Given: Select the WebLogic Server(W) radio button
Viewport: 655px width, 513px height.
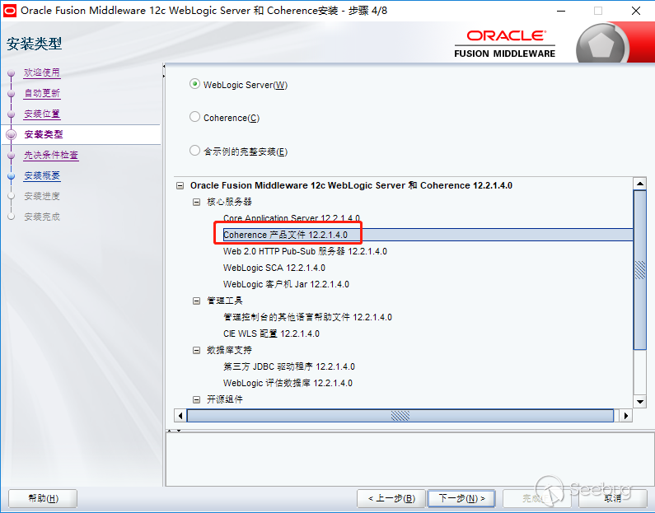Looking at the screenshot, I should tap(194, 84).
